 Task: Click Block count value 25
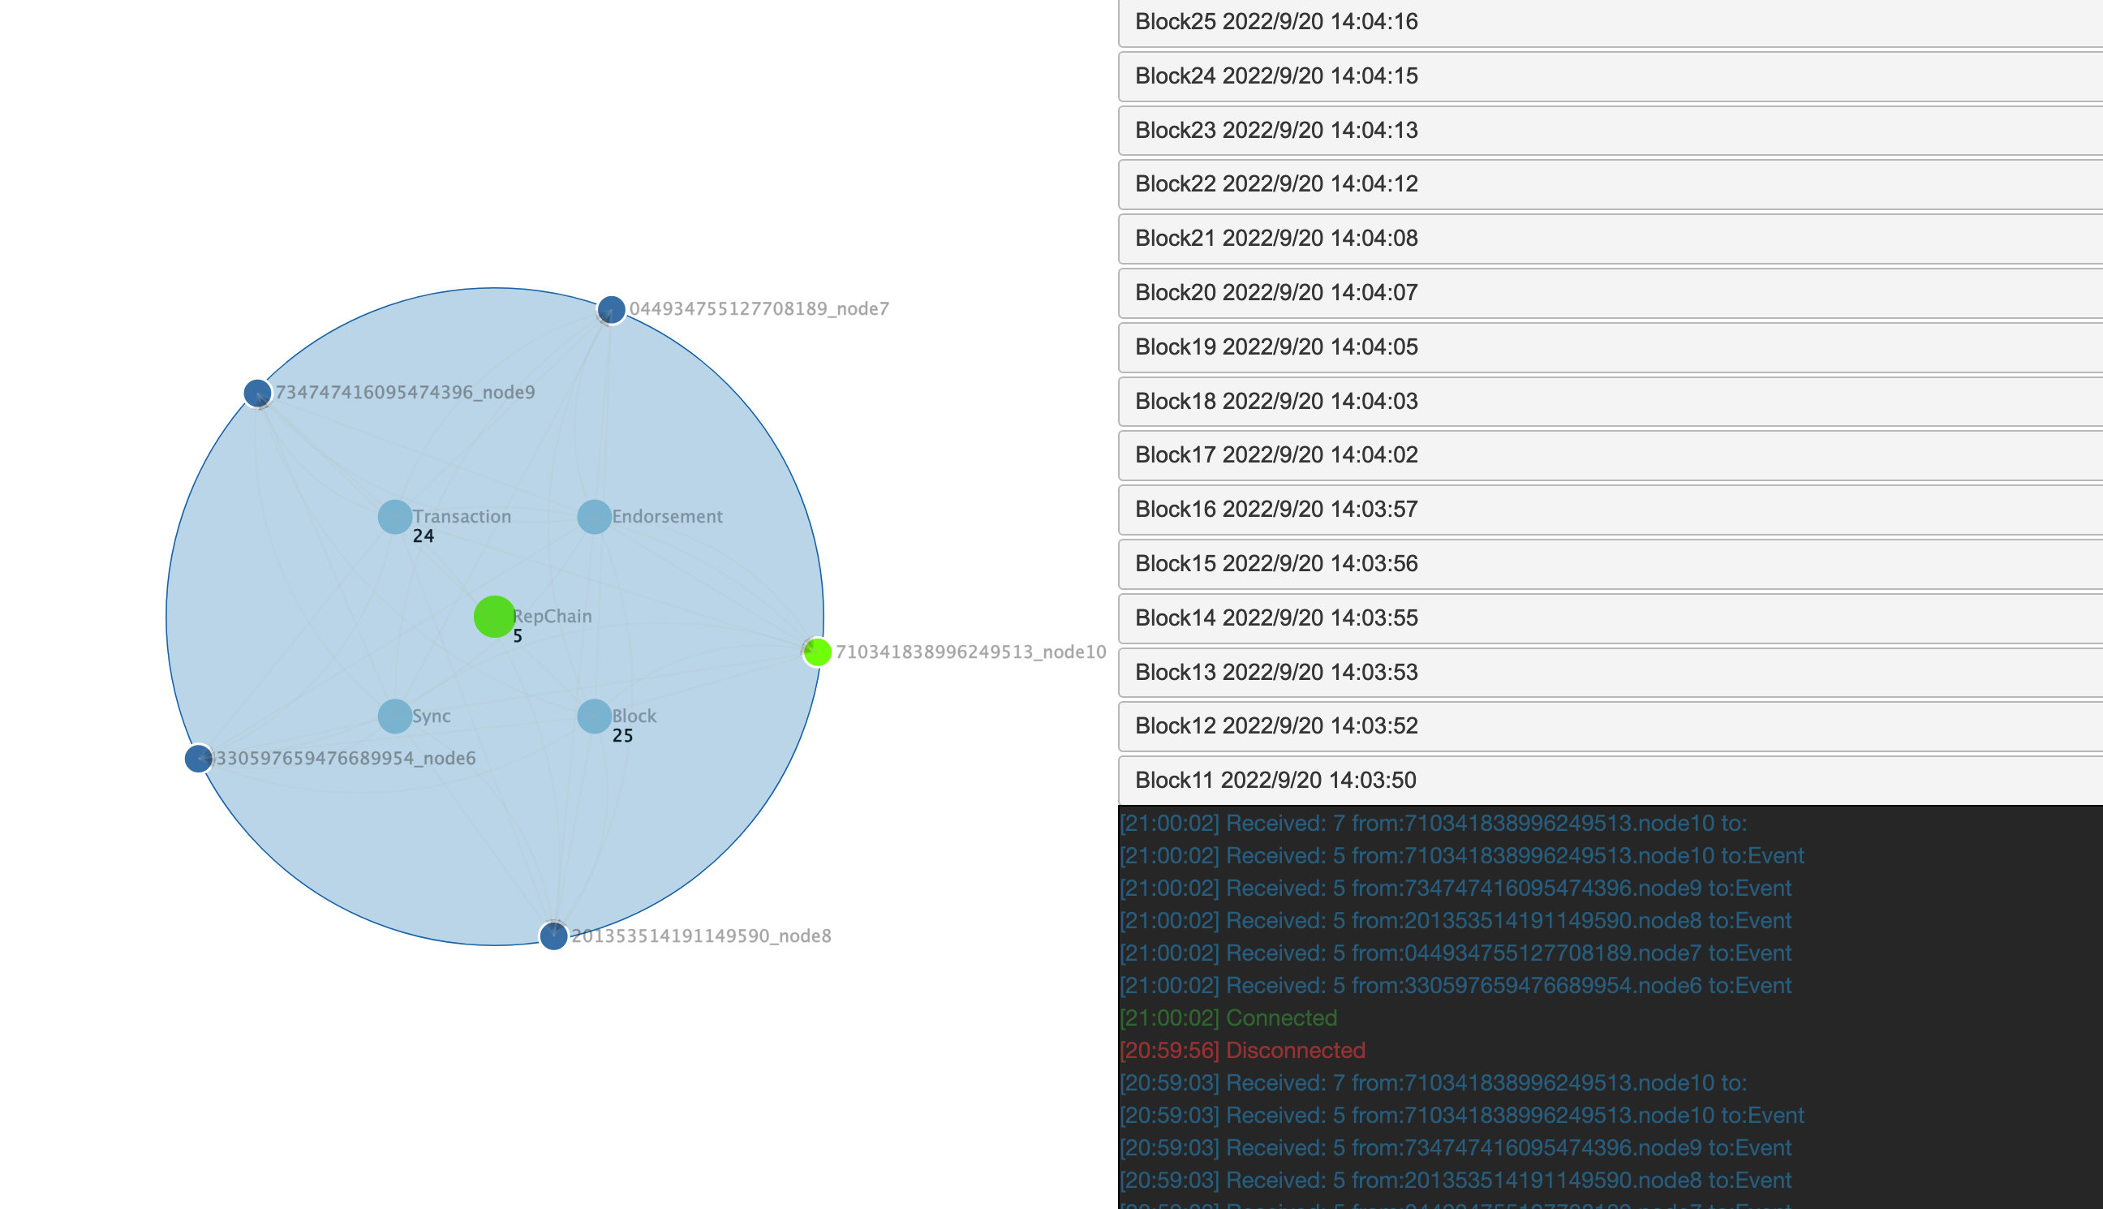pyautogui.click(x=622, y=736)
